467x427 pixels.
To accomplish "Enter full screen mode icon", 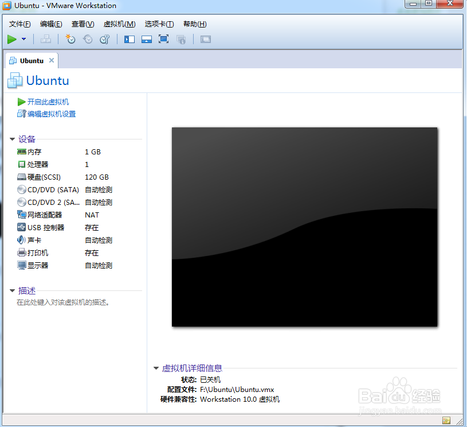I will pyautogui.click(x=163, y=39).
